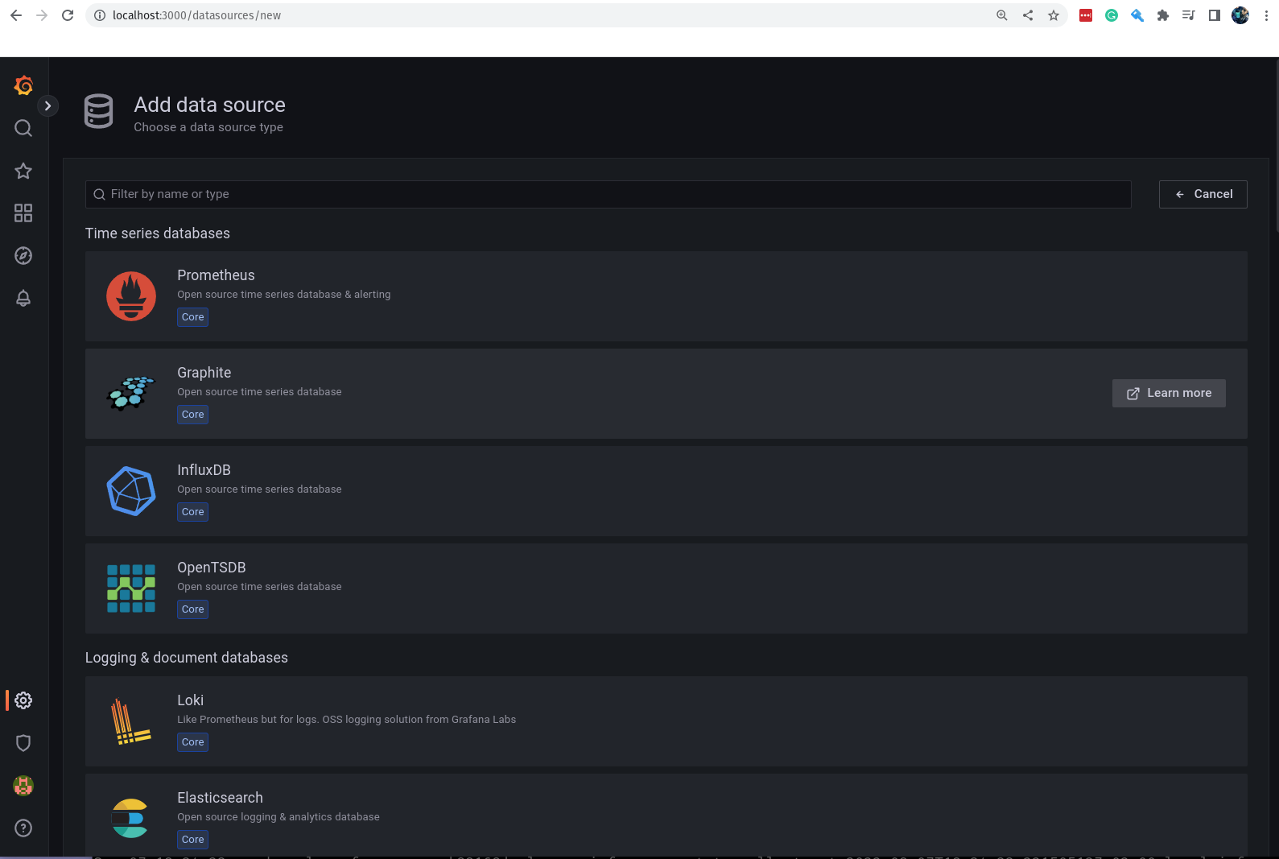Click the Core badge under Prometheus
The height and width of the screenshot is (859, 1279).
click(192, 317)
